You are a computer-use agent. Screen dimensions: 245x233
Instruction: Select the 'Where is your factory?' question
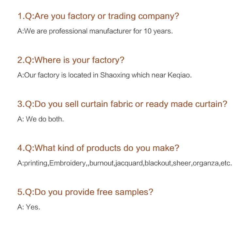(x=71, y=60)
